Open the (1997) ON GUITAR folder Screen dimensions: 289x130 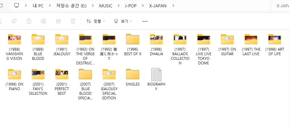coord(227,45)
